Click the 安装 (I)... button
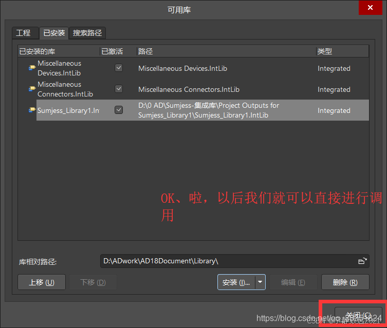387x328 pixels. [236, 282]
